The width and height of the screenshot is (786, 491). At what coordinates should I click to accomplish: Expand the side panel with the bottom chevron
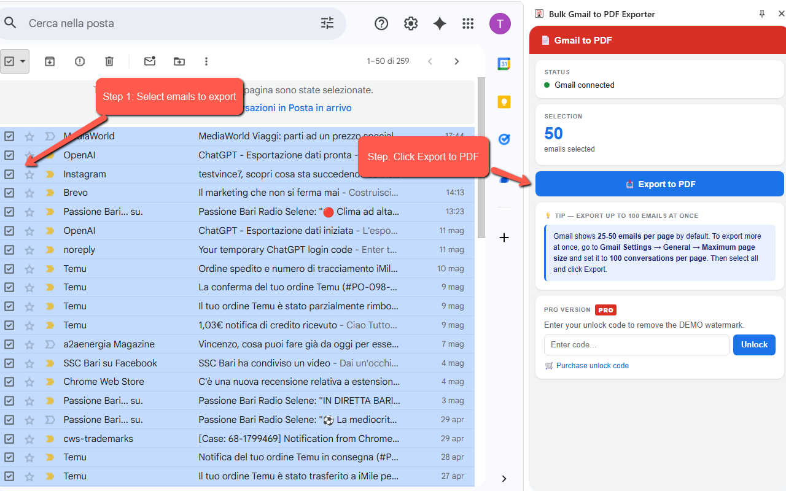(x=504, y=479)
